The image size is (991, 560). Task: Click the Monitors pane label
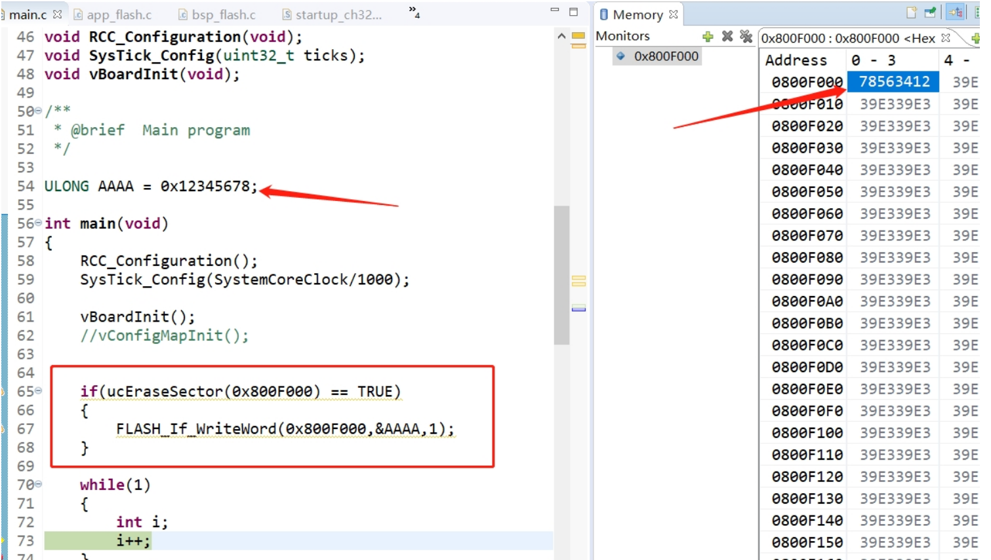[622, 36]
